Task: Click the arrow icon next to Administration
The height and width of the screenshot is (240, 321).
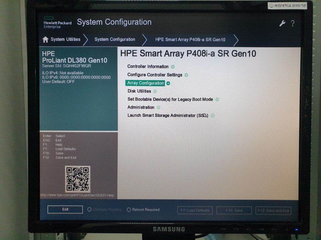Action: point(159,108)
